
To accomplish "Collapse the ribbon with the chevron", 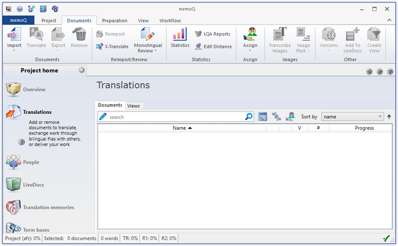I will [389, 20].
